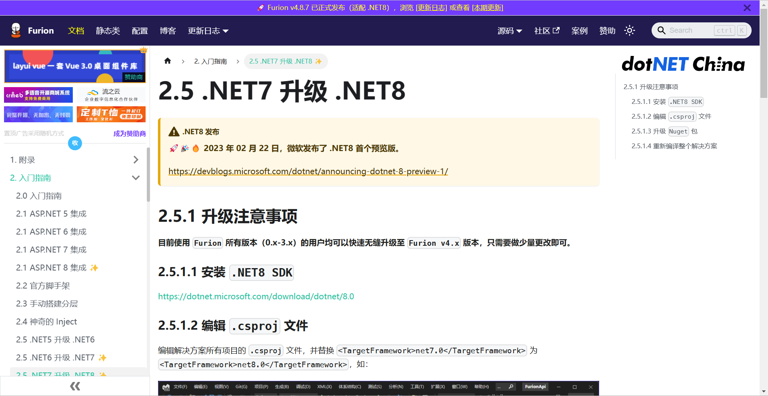Viewport: 768px width, 396px height.
Task: Open the 文档 navbar item
Action: [76, 31]
